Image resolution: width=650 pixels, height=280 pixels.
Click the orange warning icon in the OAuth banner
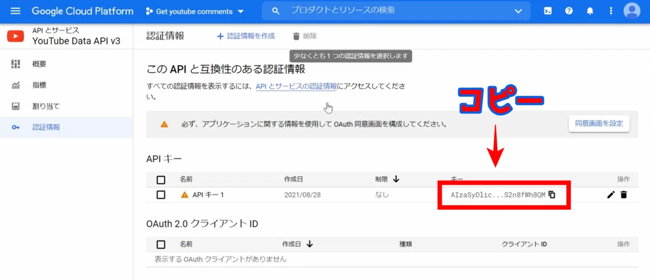(x=164, y=124)
